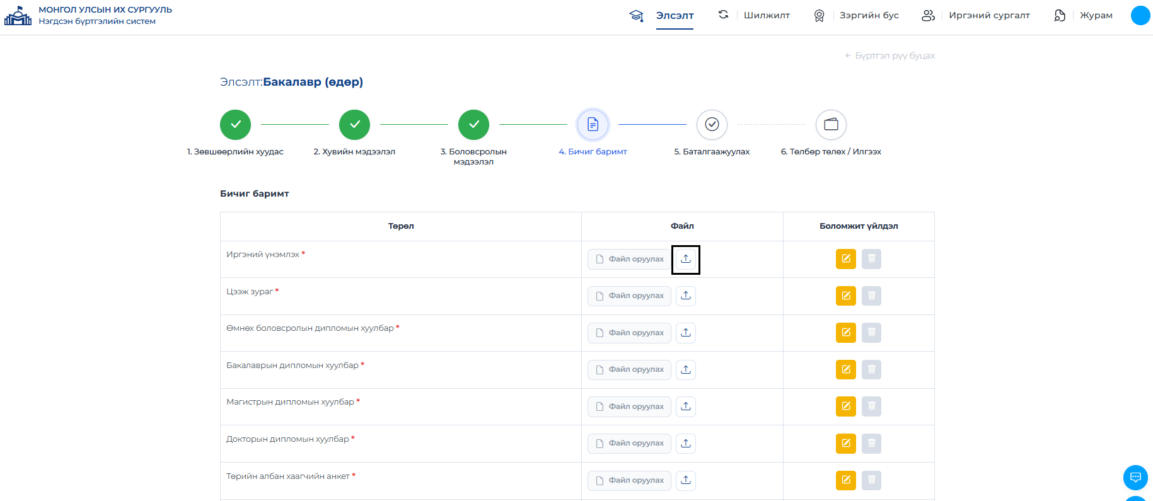
Task: Upload file for Өмнөх боловсролын дипломын хуулбар
Action: click(x=686, y=333)
